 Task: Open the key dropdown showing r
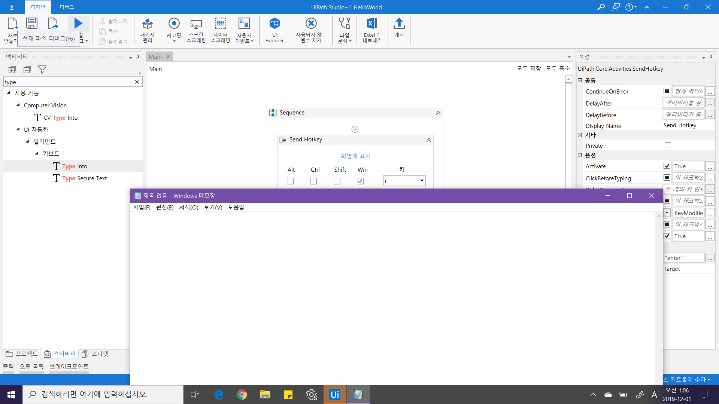point(422,181)
